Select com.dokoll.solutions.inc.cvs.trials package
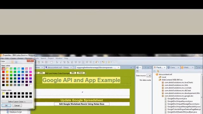The height and width of the screenshot is (114, 203). tap(178, 88)
